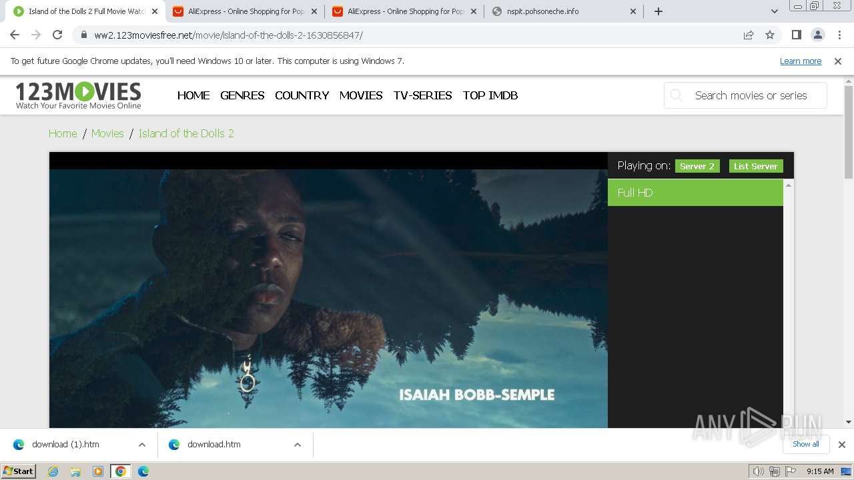Click Island of the Dolls 2 breadcrumb
Image resolution: width=854 pixels, height=480 pixels.
point(186,133)
